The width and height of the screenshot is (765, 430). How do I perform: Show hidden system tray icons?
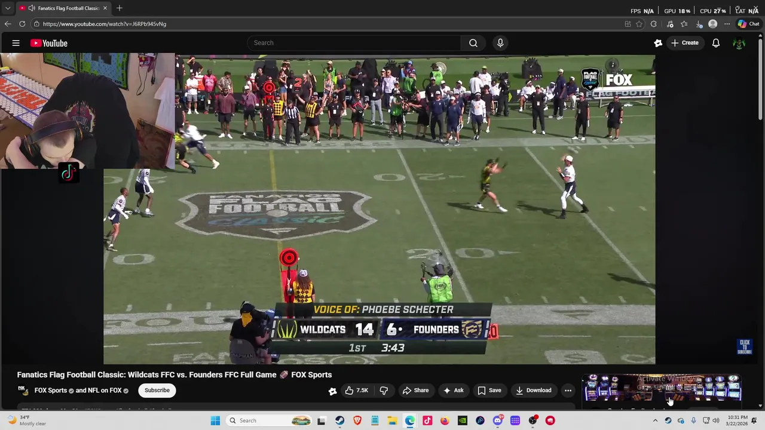tap(655, 420)
